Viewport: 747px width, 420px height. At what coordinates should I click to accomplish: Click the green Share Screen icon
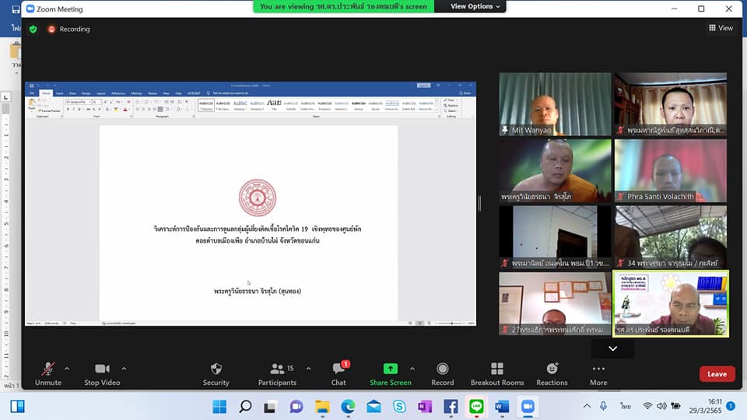click(390, 369)
